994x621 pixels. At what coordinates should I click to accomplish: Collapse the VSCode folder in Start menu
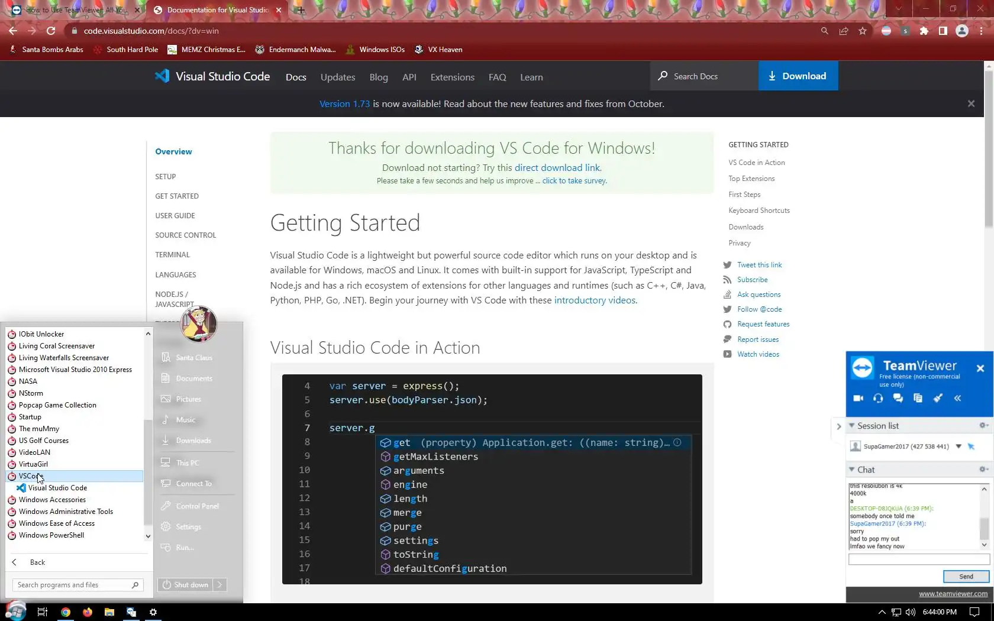click(75, 476)
